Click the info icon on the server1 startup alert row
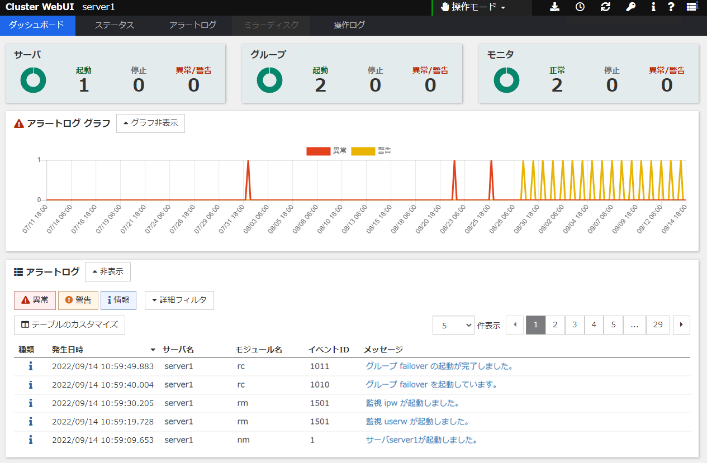The image size is (707, 463). click(30, 440)
